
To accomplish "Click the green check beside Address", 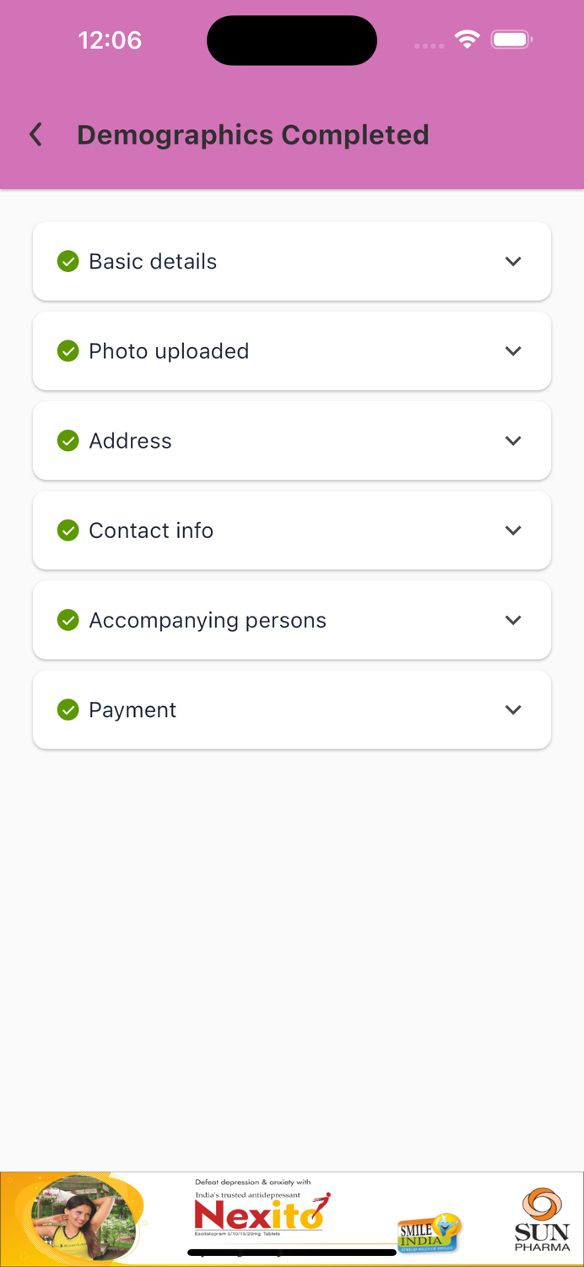I will (68, 441).
